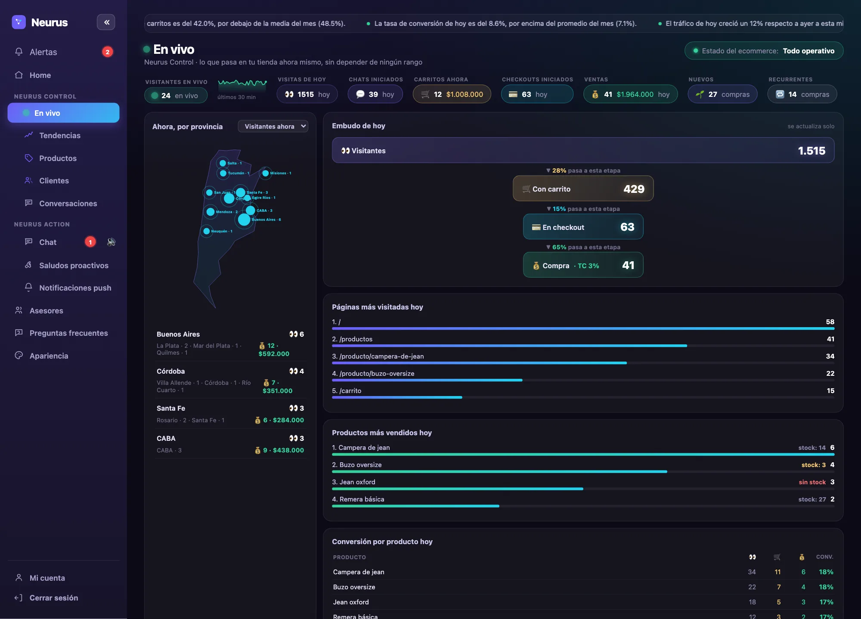Select the Córdoba province row
Screen dimensions: 861x619
tap(230, 380)
